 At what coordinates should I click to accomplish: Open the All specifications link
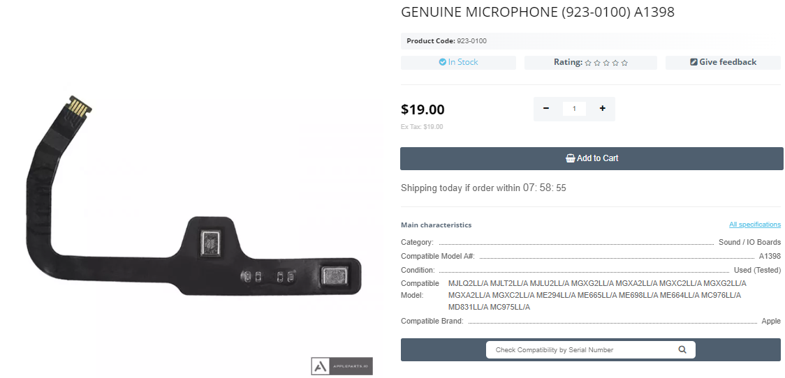[754, 225]
